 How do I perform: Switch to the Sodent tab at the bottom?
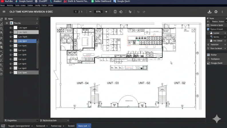(71, 126)
